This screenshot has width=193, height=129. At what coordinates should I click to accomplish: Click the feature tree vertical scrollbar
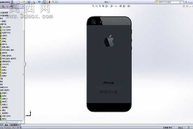point(23,74)
